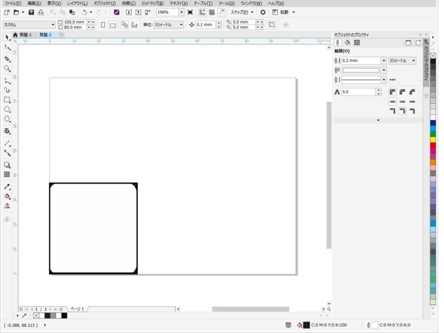Open the File menu
Viewport: 444px width, 333px height.
coord(13,3)
